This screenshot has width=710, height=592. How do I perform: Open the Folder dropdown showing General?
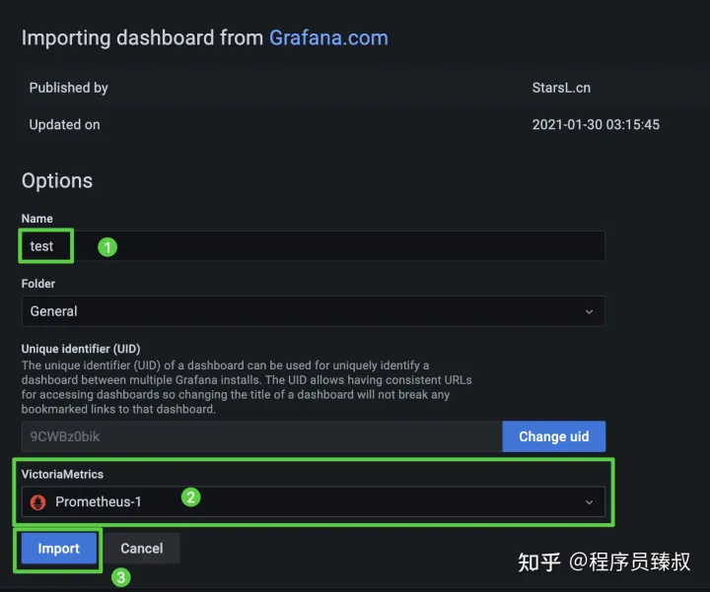[x=314, y=311]
